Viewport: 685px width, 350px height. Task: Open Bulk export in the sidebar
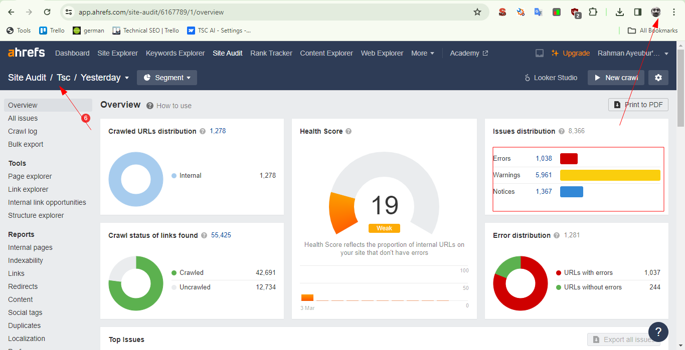point(26,144)
